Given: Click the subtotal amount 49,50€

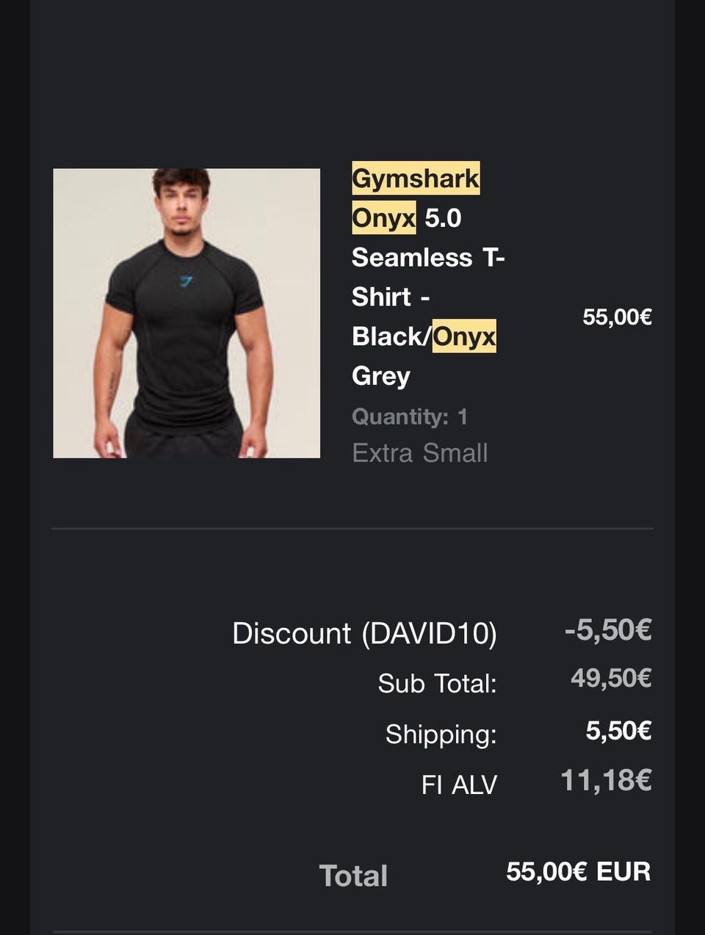Looking at the screenshot, I should tap(610, 678).
